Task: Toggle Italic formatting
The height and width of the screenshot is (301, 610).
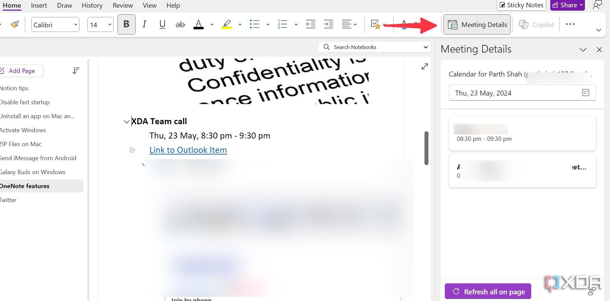Action: [x=144, y=24]
